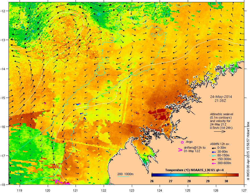Click longitude axis label 127
Viewport: 250px width, 193px height.
(244, 190)
